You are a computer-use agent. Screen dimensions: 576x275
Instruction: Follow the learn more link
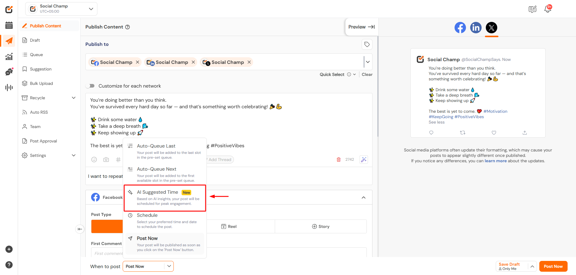(x=495, y=161)
